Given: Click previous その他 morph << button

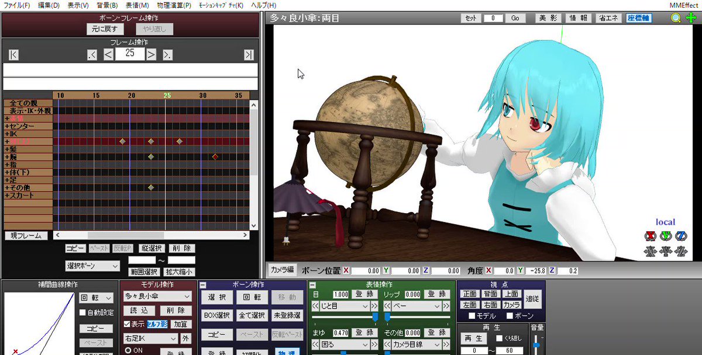Looking at the screenshot, I should coord(387,344).
